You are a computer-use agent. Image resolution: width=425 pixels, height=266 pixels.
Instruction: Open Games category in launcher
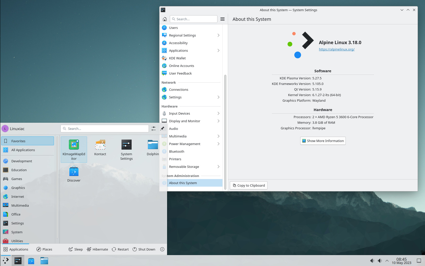click(x=28, y=179)
